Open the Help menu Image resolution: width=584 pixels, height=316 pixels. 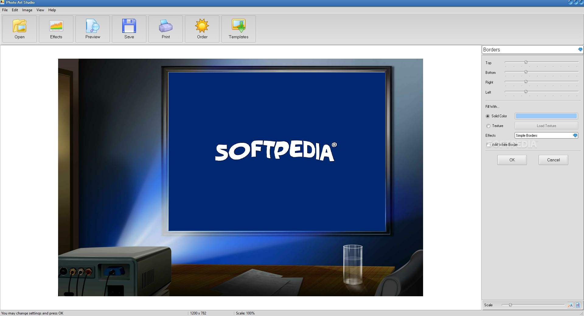tap(52, 10)
